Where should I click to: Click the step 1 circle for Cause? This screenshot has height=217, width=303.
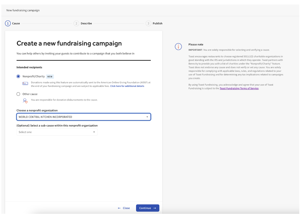pos(8,23)
